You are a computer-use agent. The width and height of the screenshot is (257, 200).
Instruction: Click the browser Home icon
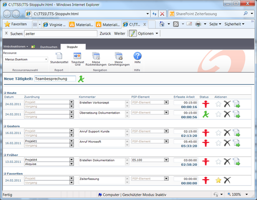(x=162, y=24)
